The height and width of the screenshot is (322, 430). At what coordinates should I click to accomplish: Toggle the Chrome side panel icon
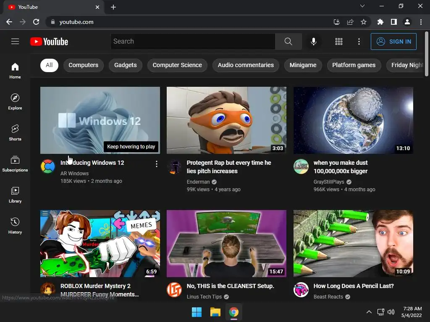pyautogui.click(x=394, y=22)
